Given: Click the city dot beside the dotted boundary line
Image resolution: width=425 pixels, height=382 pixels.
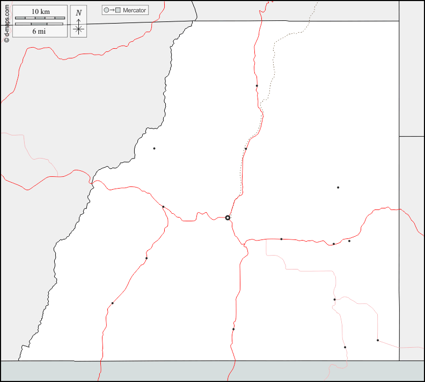Looking at the screenshot, I should [x=246, y=149].
